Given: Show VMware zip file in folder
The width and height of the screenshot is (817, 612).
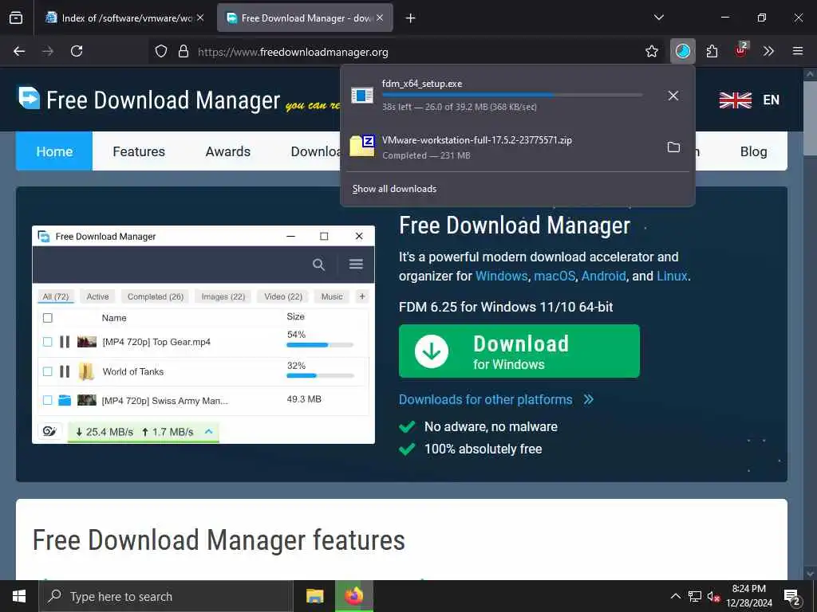Looking at the screenshot, I should tap(673, 147).
